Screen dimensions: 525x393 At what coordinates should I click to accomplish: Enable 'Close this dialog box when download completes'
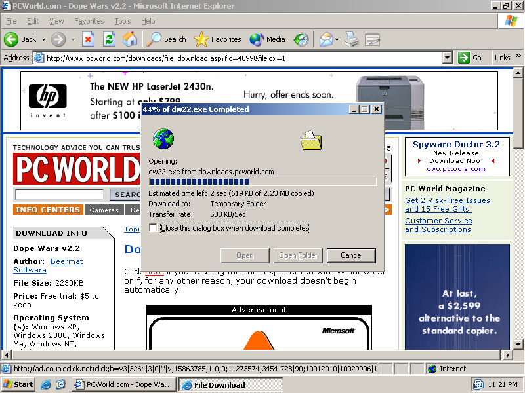pos(153,227)
